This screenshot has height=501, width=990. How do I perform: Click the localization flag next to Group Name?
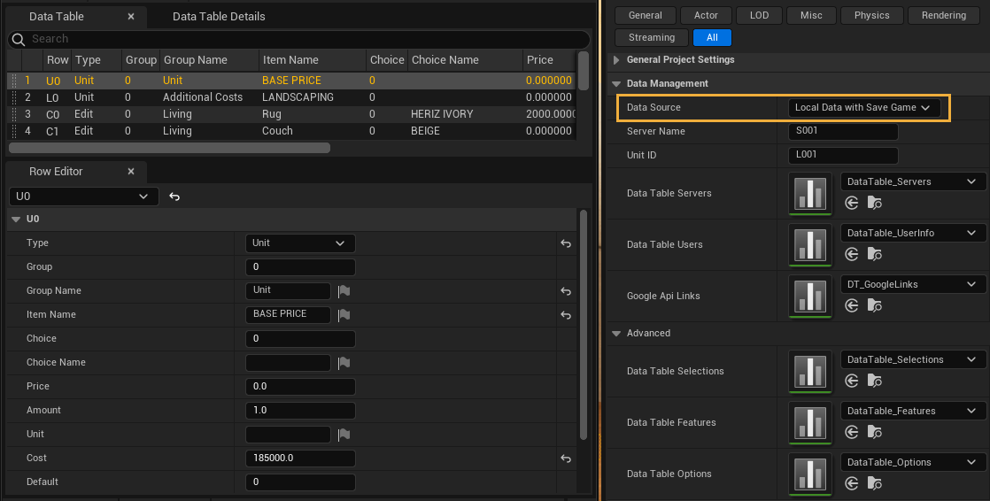point(344,291)
